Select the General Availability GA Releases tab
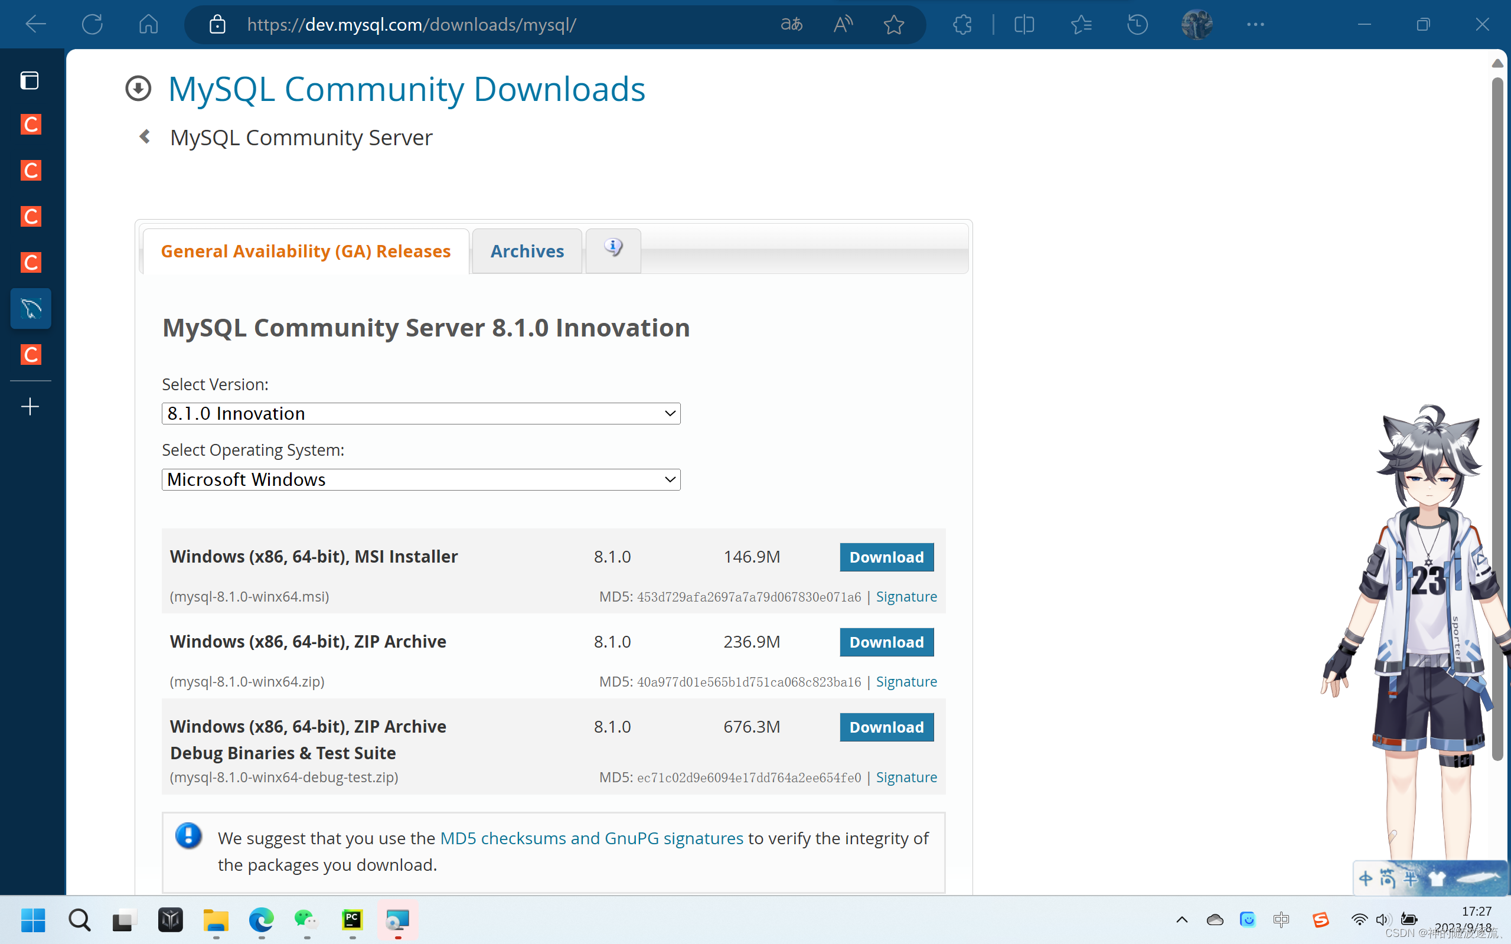 [x=306, y=250]
